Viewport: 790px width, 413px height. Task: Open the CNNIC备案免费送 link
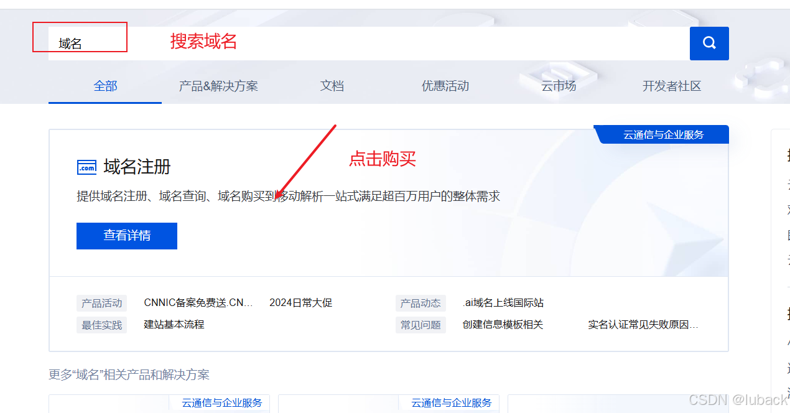click(x=196, y=303)
